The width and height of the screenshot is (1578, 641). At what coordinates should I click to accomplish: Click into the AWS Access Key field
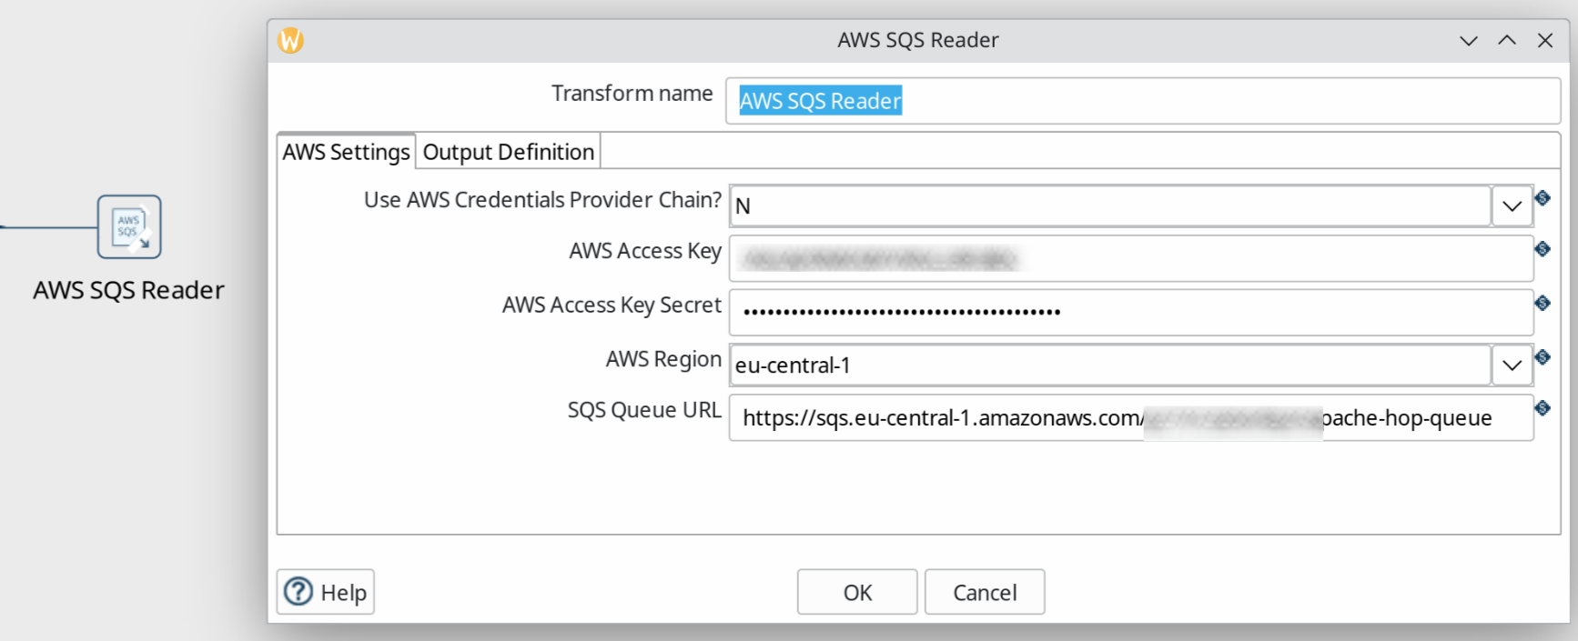tap(1130, 259)
